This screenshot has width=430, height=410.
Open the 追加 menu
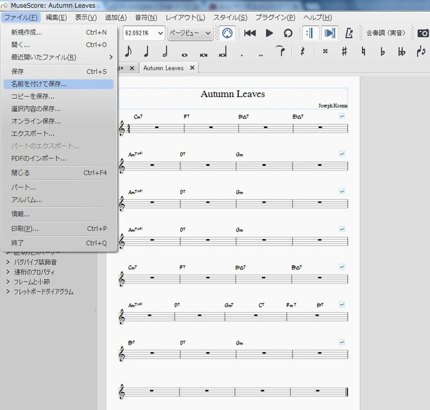click(116, 17)
